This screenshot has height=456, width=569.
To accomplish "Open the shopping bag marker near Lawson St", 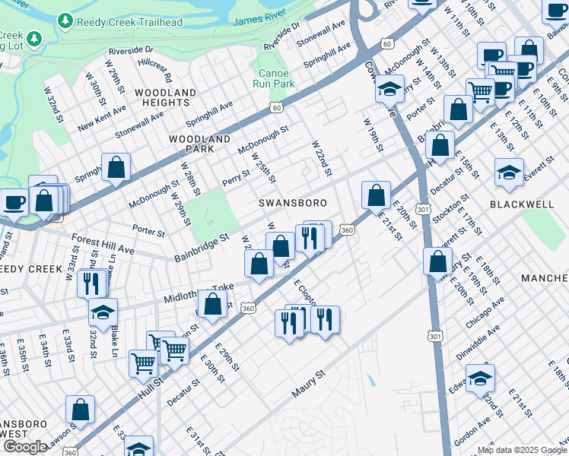I will (x=80, y=410).
